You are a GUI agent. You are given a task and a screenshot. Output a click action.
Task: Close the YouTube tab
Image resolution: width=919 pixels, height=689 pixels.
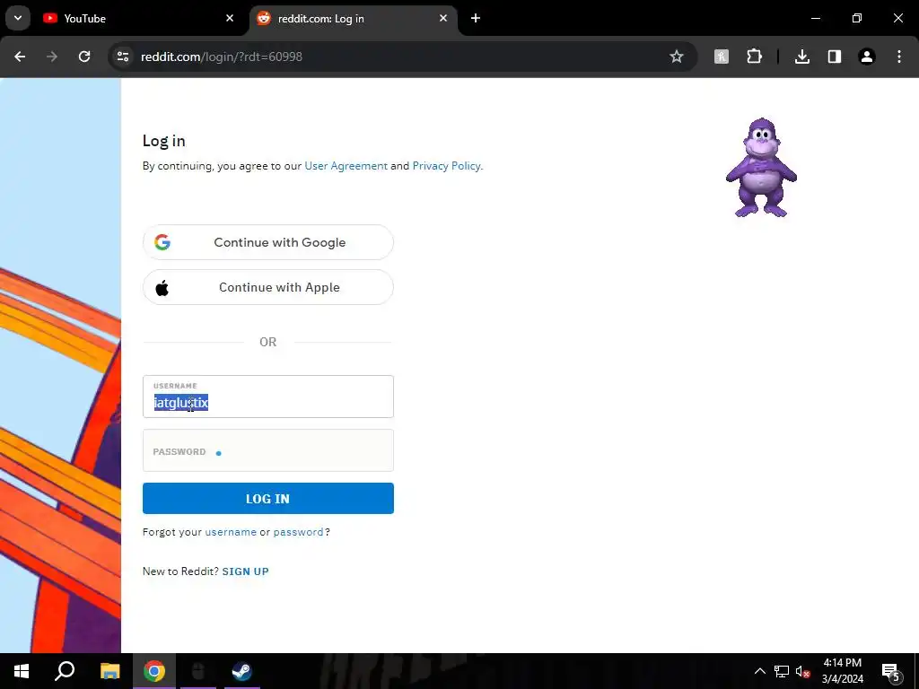click(230, 18)
